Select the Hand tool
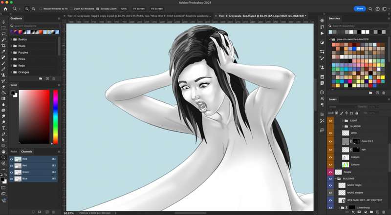This screenshot has width=391, height=215. coord(3,152)
